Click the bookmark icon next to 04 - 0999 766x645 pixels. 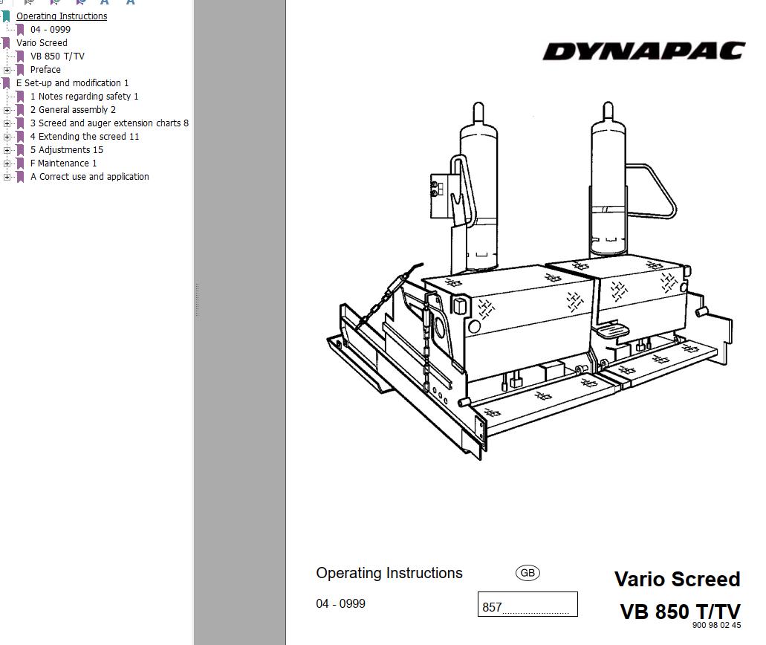pyautogui.click(x=21, y=30)
